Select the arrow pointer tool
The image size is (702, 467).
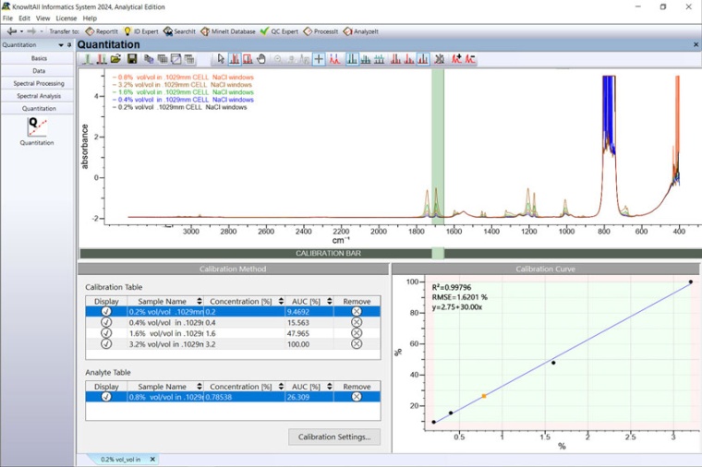point(221,59)
